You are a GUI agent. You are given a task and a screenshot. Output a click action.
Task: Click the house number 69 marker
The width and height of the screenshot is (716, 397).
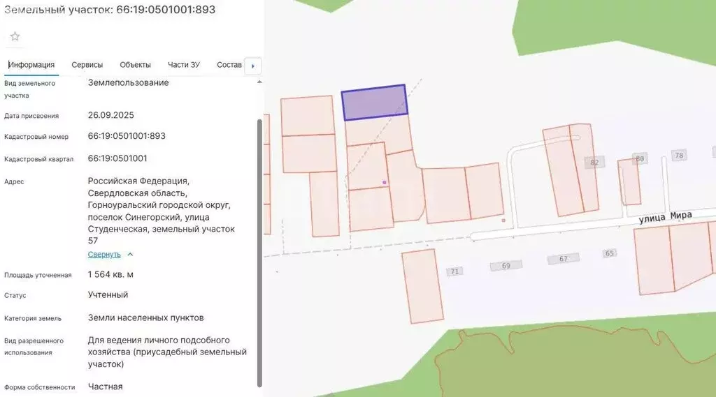click(506, 266)
